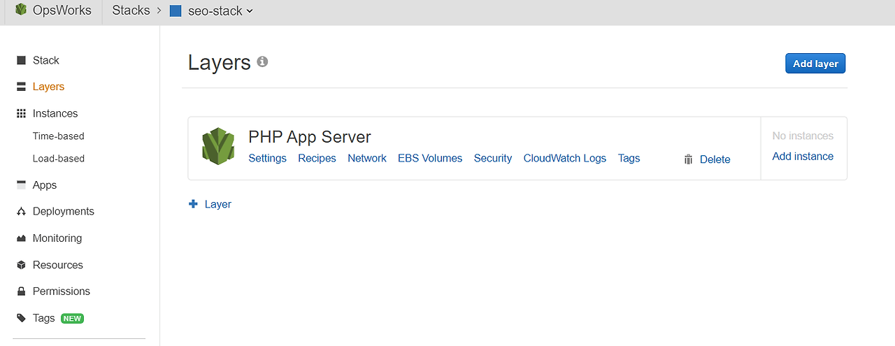Click the OpsWorks header text
Viewport: 895px width, 346px height.
point(62,10)
